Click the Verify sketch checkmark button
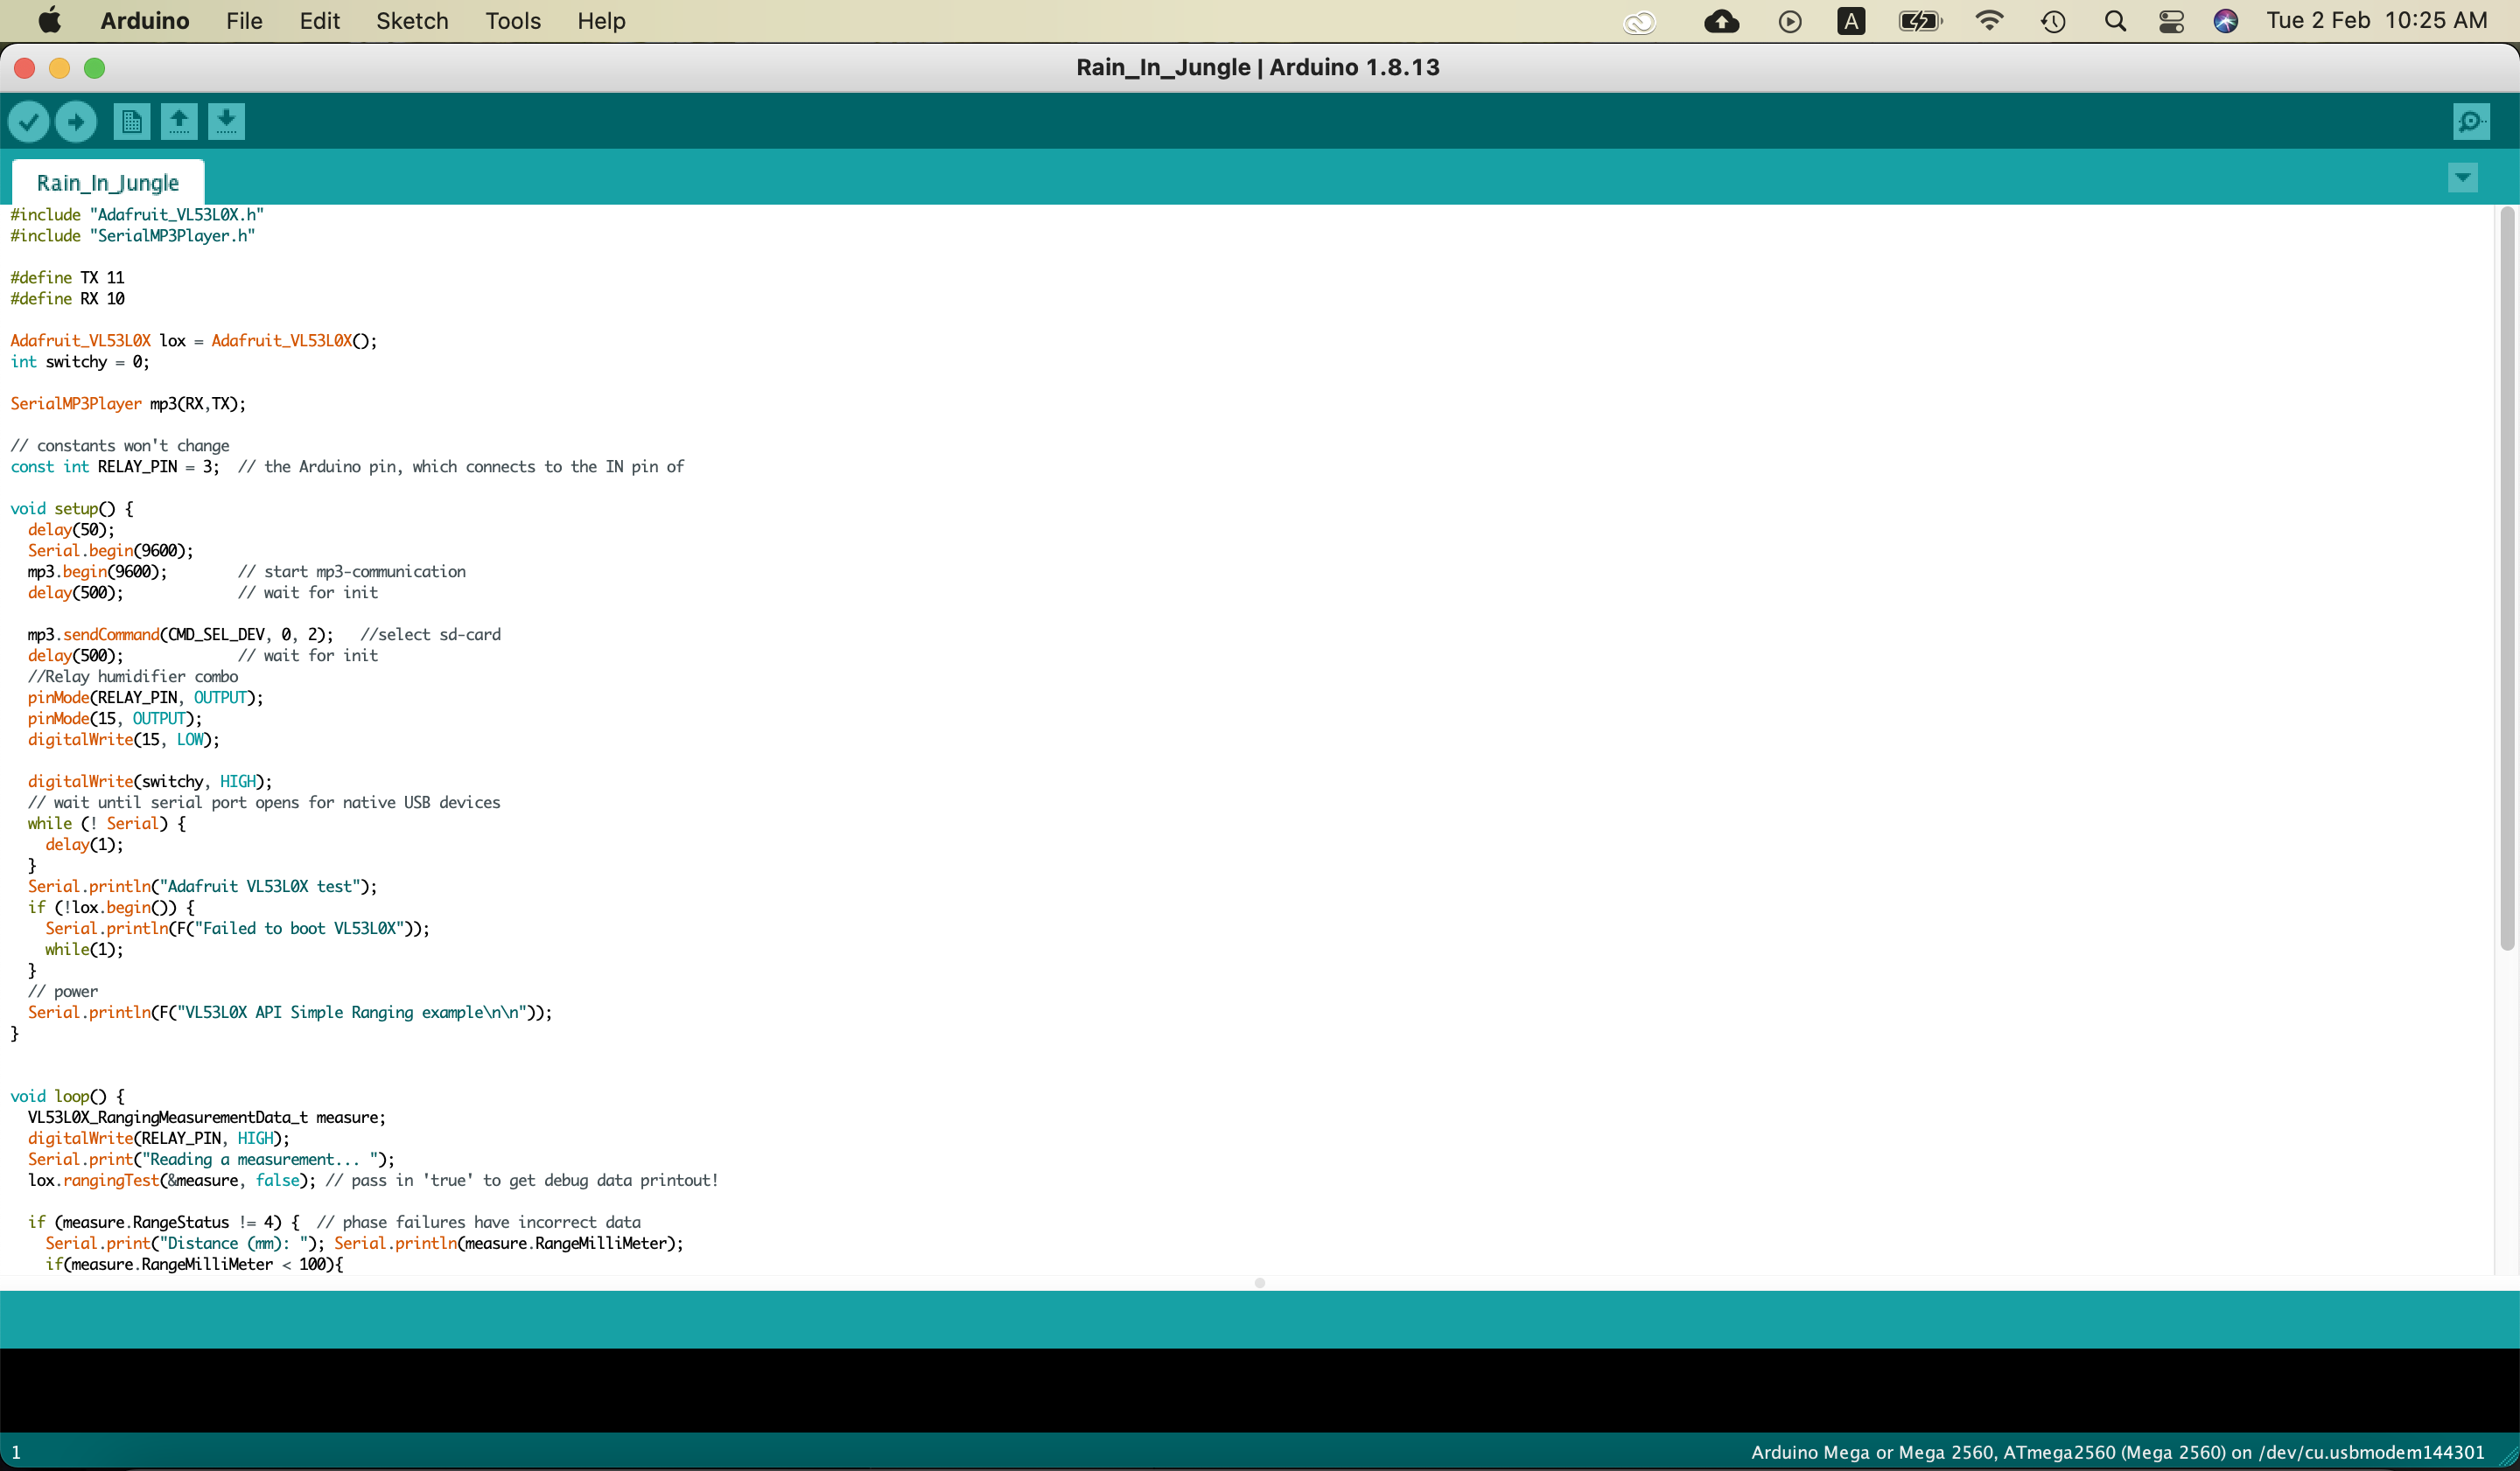This screenshot has height=1471, width=2520. click(x=29, y=122)
